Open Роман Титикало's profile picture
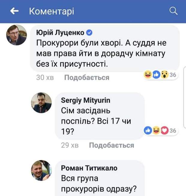The image size is (186, 196). [x=41, y=170]
